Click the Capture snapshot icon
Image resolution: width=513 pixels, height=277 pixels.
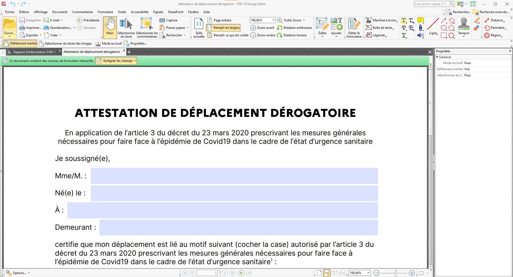point(162,20)
